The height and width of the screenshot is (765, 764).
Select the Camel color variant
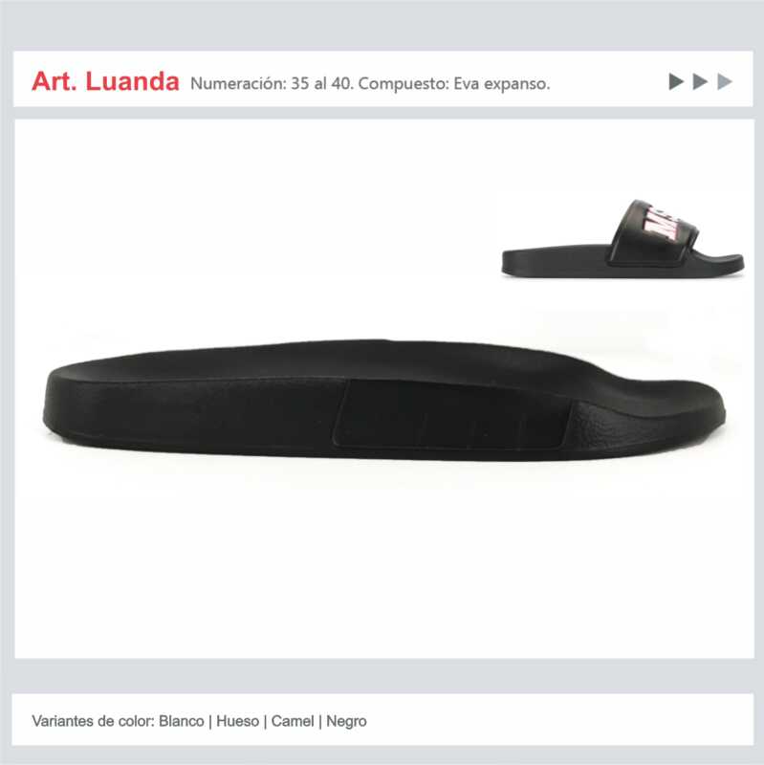[x=293, y=721]
